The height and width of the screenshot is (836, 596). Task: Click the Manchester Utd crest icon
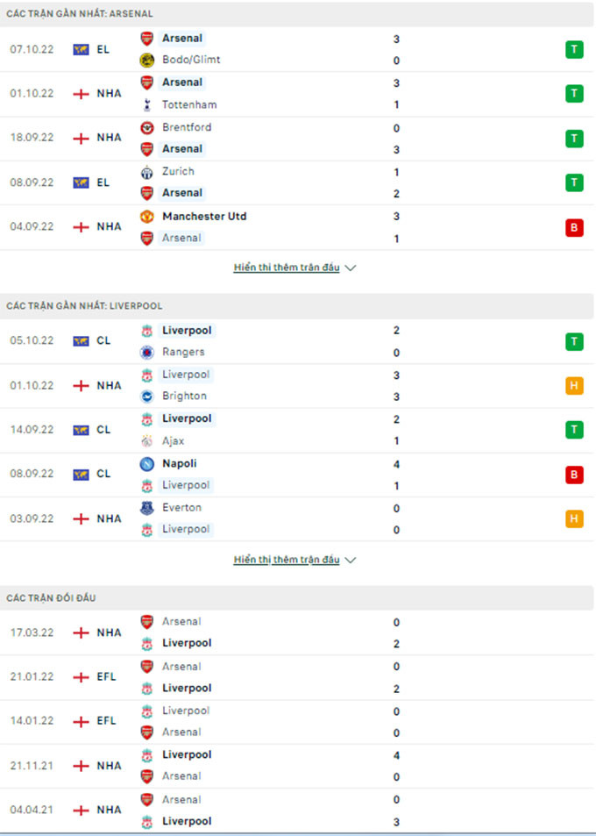pos(147,217)
